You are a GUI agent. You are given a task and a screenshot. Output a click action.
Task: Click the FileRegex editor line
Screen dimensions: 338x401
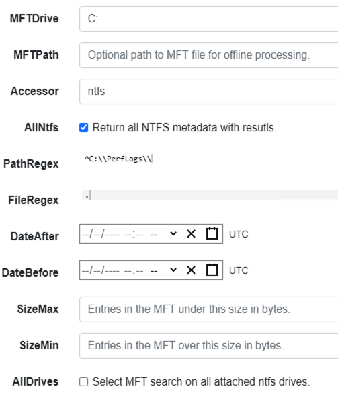(x=210, y=195)
